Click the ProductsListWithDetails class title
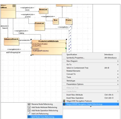Image resolution: width=121 pixels, height=119 pixels. (x=48, y=41)
